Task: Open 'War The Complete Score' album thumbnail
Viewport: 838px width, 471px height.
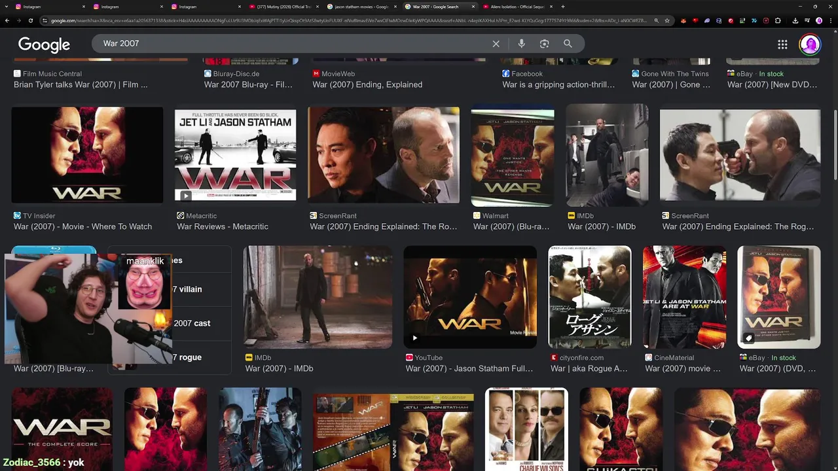Action: (62, 429)
